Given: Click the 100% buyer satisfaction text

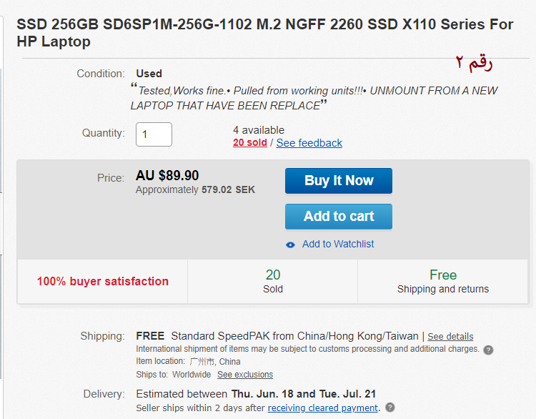Looking at the screenshot, I should coord(103,282).
